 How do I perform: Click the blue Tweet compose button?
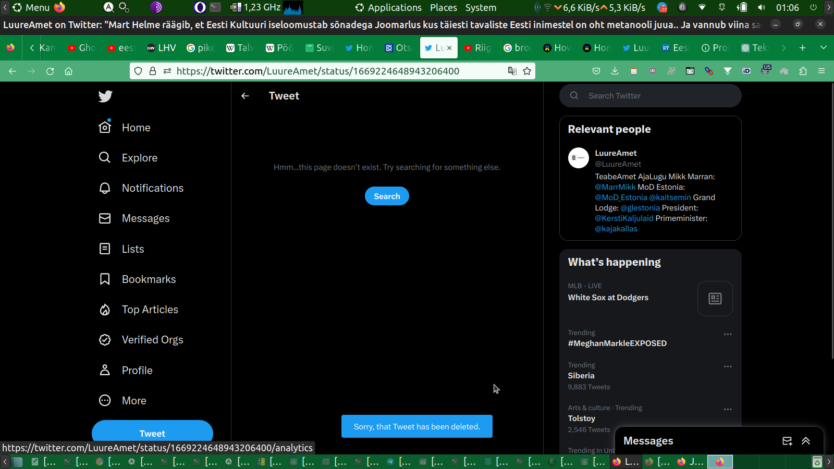coord(152,433)
